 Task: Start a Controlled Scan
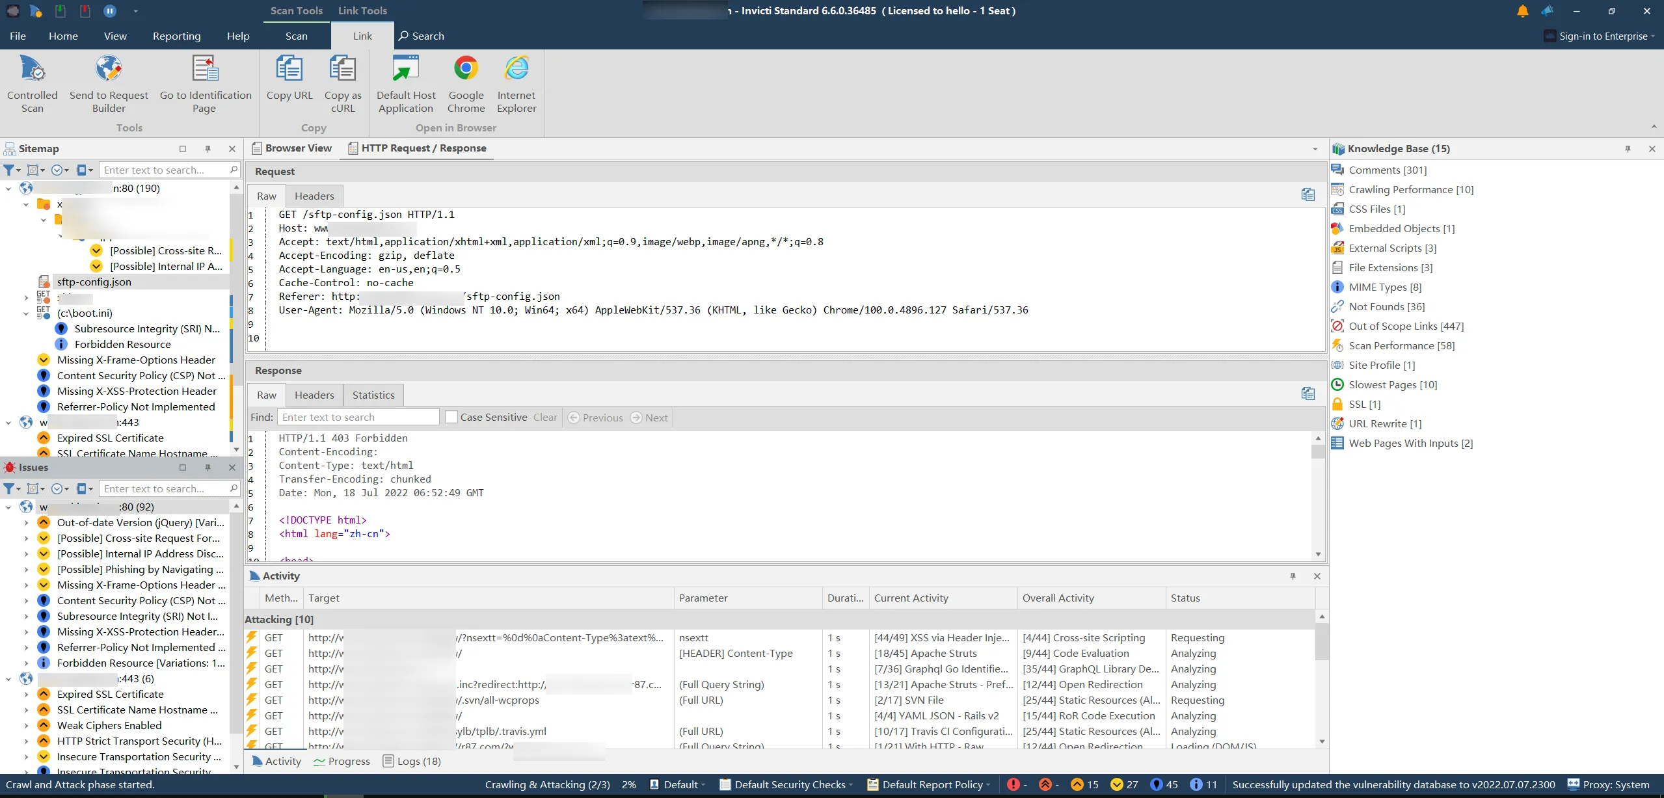pos(33,85)
